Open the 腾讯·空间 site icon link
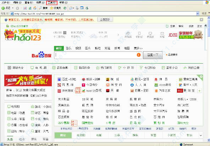The width and height of the screenshot is (210, 146). pyautogui.click(x=132, y=80)
